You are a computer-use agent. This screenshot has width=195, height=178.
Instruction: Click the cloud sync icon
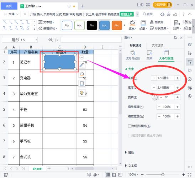(162, 14)
